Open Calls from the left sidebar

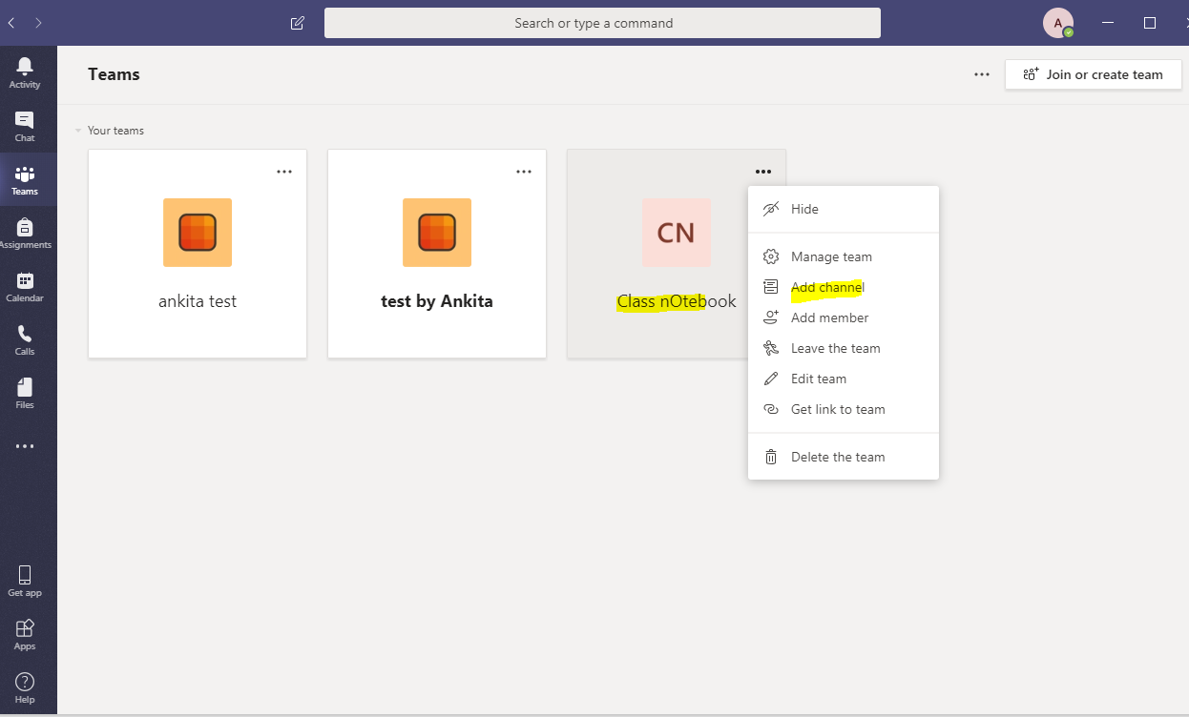click(25, 339)
